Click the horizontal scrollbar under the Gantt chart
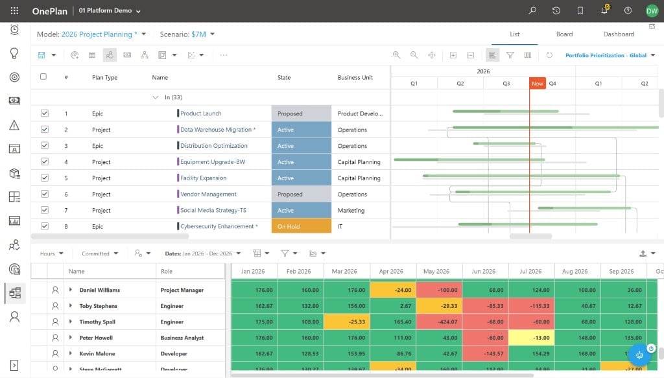The width and height of the screenshot is (664, 378). 530,236
